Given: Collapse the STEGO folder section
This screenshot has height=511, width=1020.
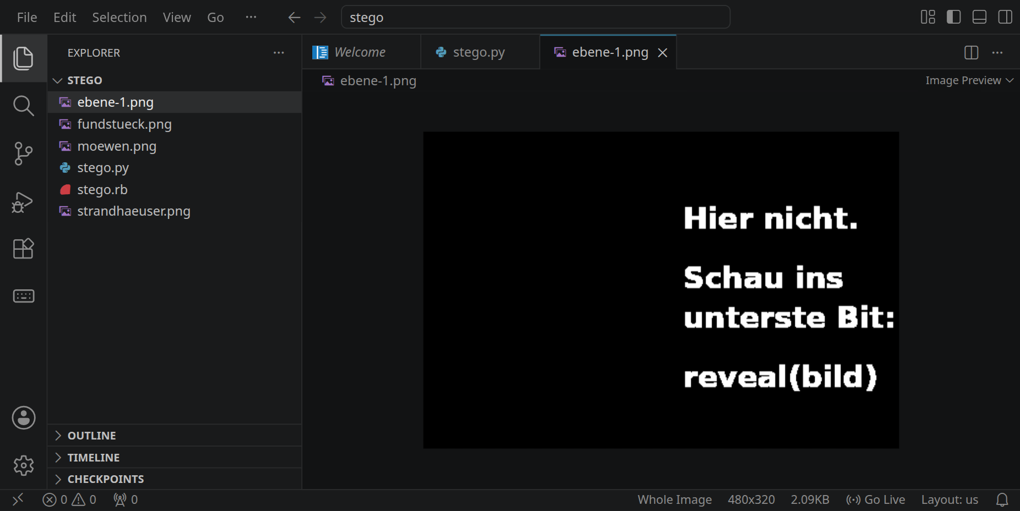Looking at the screenshot, I should [174, 80].
